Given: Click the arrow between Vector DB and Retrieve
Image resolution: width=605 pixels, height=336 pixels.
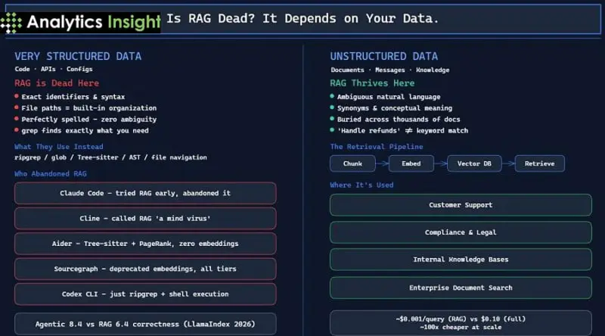Looking at the screenshot, I should click(x=509, y=163).
